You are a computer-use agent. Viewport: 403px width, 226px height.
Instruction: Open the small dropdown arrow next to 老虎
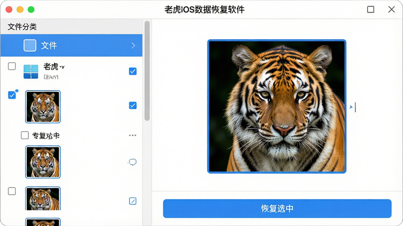click(62, 67)
